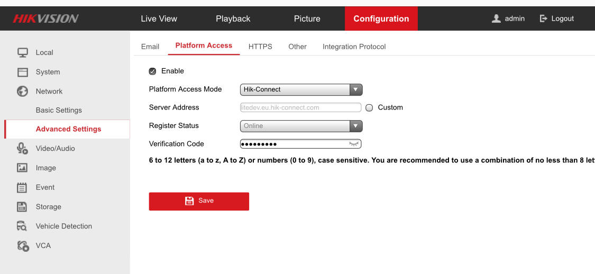
Task: Click the Local monitor icon in sidebar
Action: coord(22,52)
